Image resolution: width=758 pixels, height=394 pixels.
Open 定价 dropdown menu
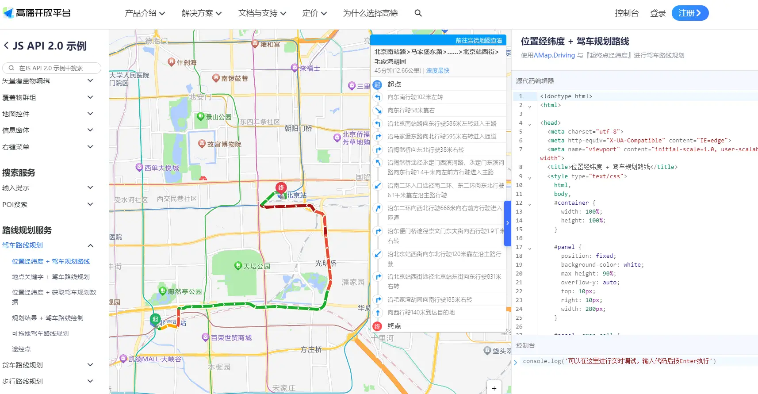click(x=314, y=13)
